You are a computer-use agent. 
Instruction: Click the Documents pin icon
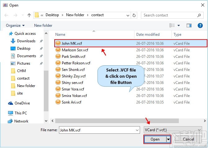(x=41, y=56)
